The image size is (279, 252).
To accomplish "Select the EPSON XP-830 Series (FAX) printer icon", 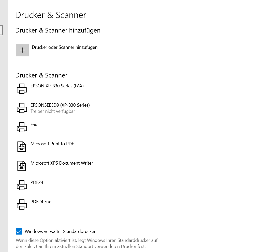I will 22,88.
